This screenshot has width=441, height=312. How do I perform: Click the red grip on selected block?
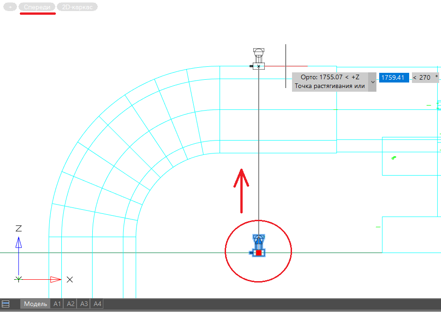tap(259, 253)
